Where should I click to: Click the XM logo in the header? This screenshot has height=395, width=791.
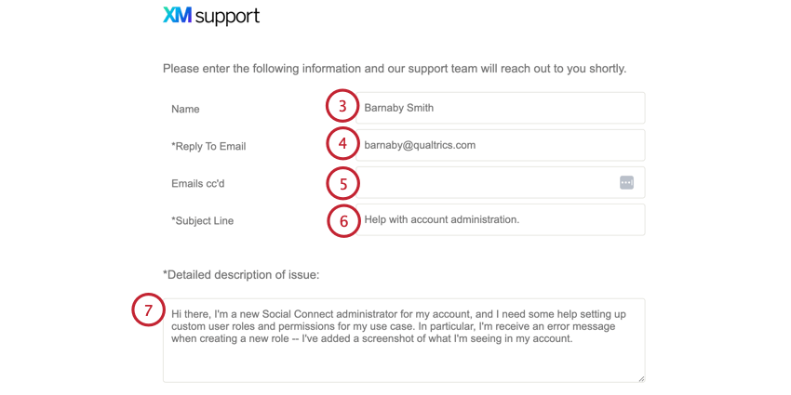pyautogui.click(x=177, y=15)
